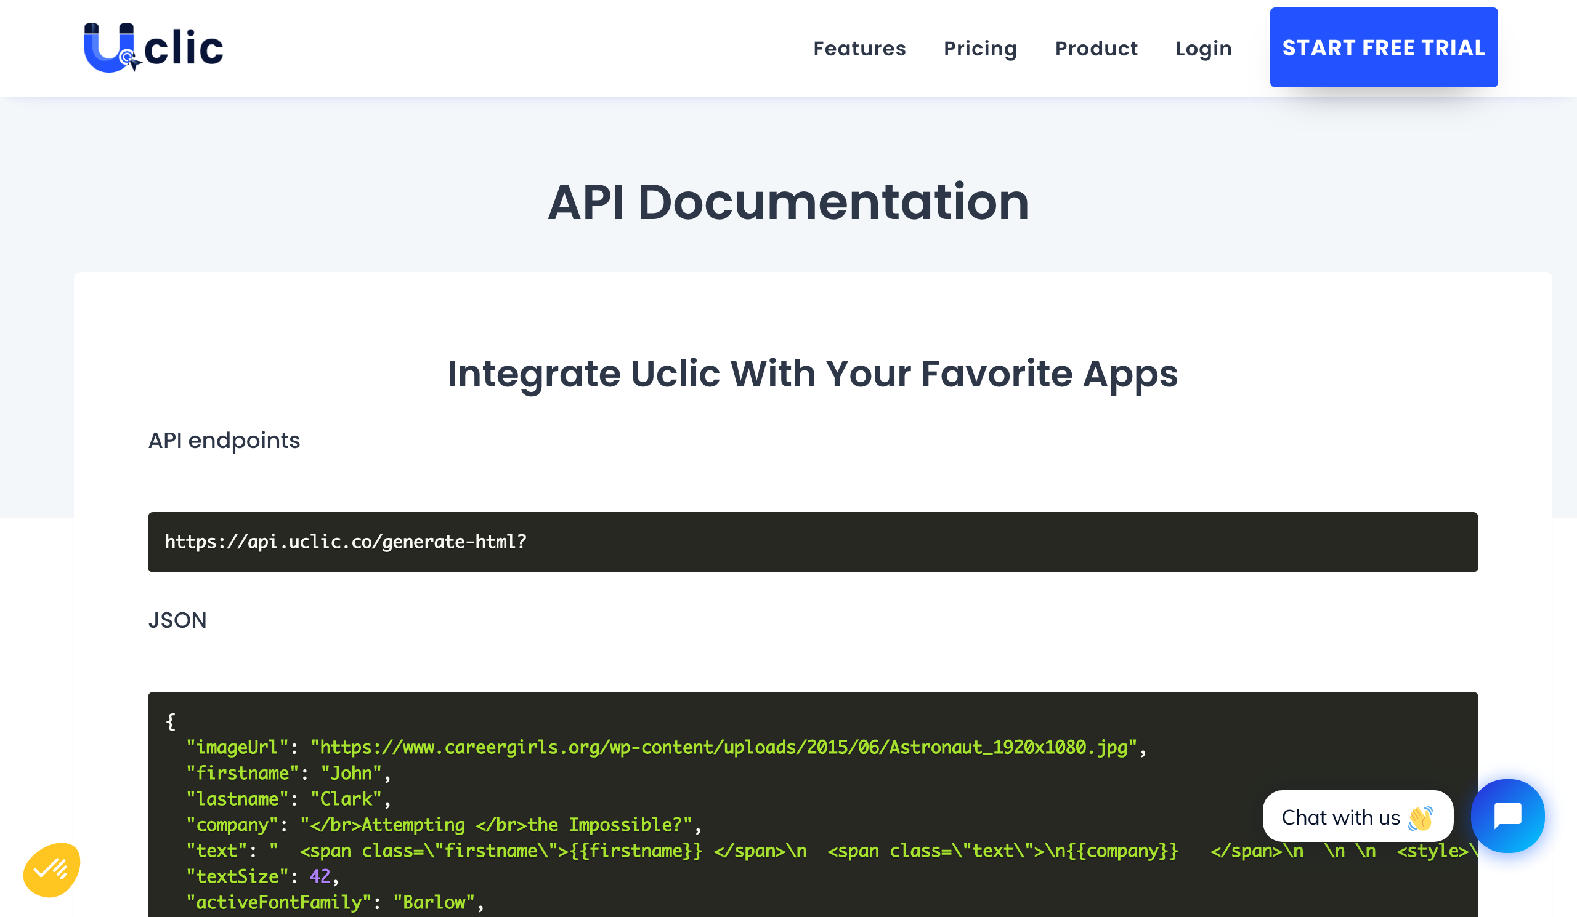This screenshot has height=917, width=1577.
Task: Click the "activeFontFamily" key in JSON
Action: click(x=278, y=902)
